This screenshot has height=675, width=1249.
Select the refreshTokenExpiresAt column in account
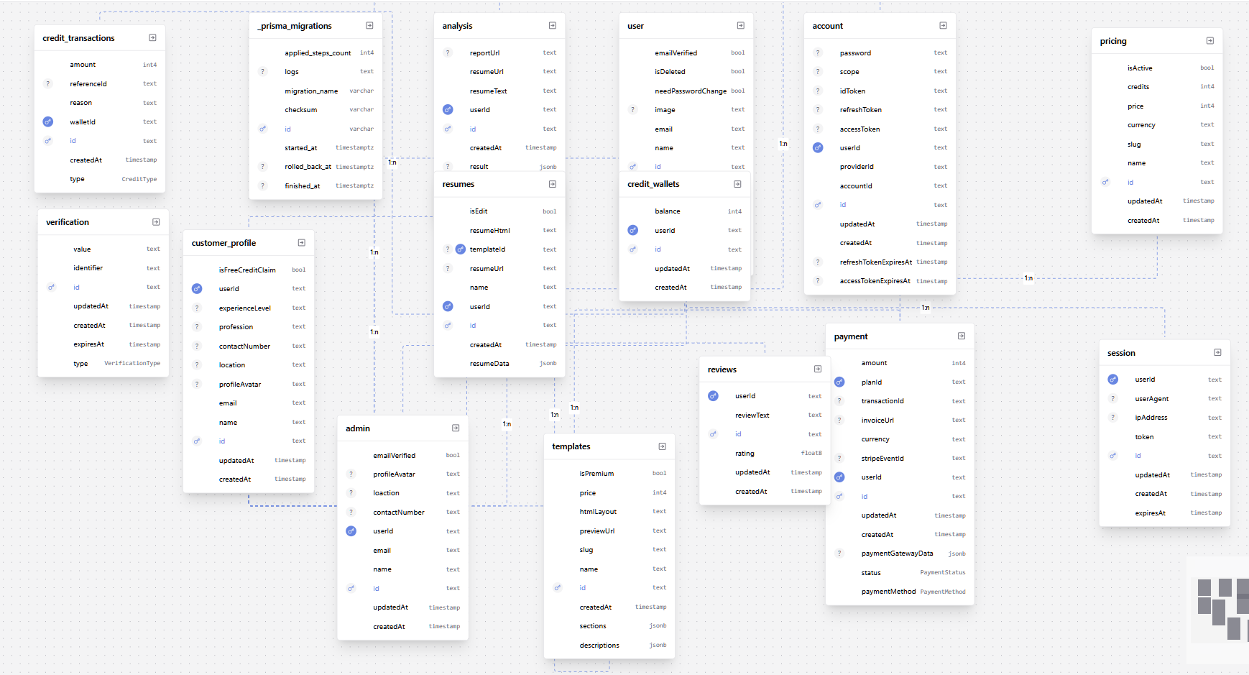880,262
